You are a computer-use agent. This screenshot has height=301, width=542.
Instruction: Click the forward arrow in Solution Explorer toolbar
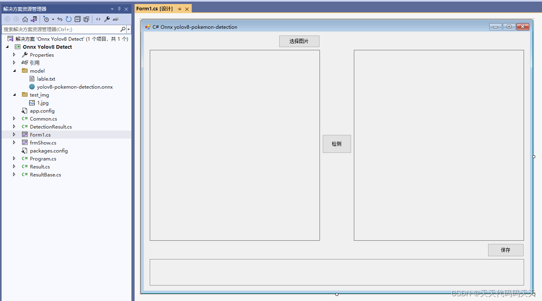(16, 19)
